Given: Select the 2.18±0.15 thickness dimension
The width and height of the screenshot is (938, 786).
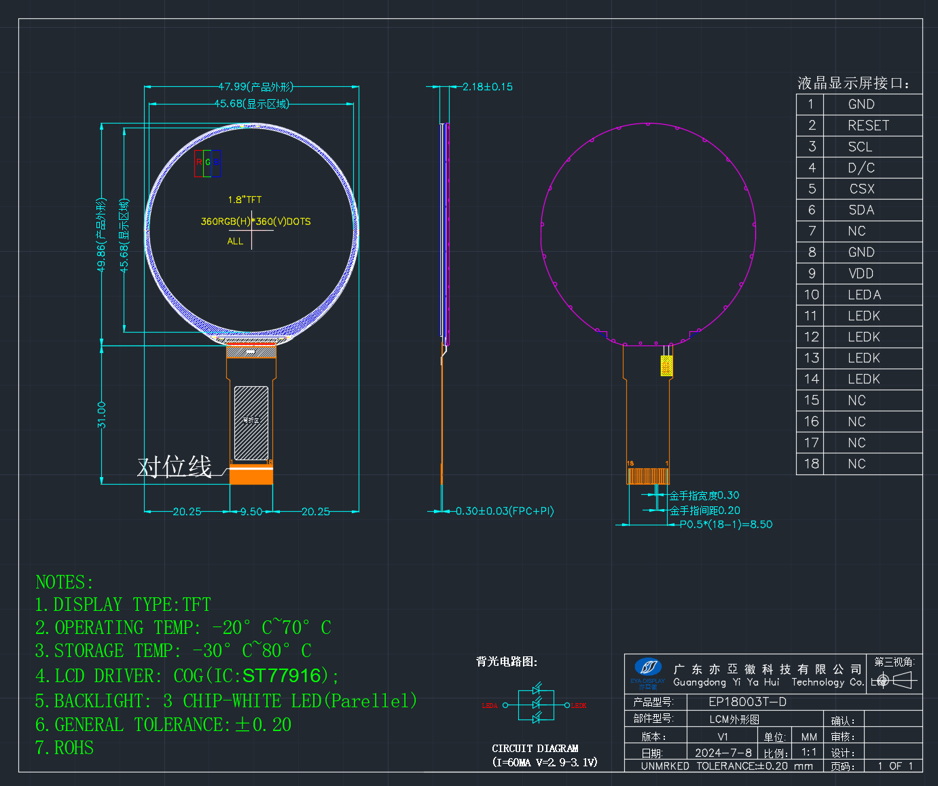Looking at the screenshot, I should (x=488, y=87).
